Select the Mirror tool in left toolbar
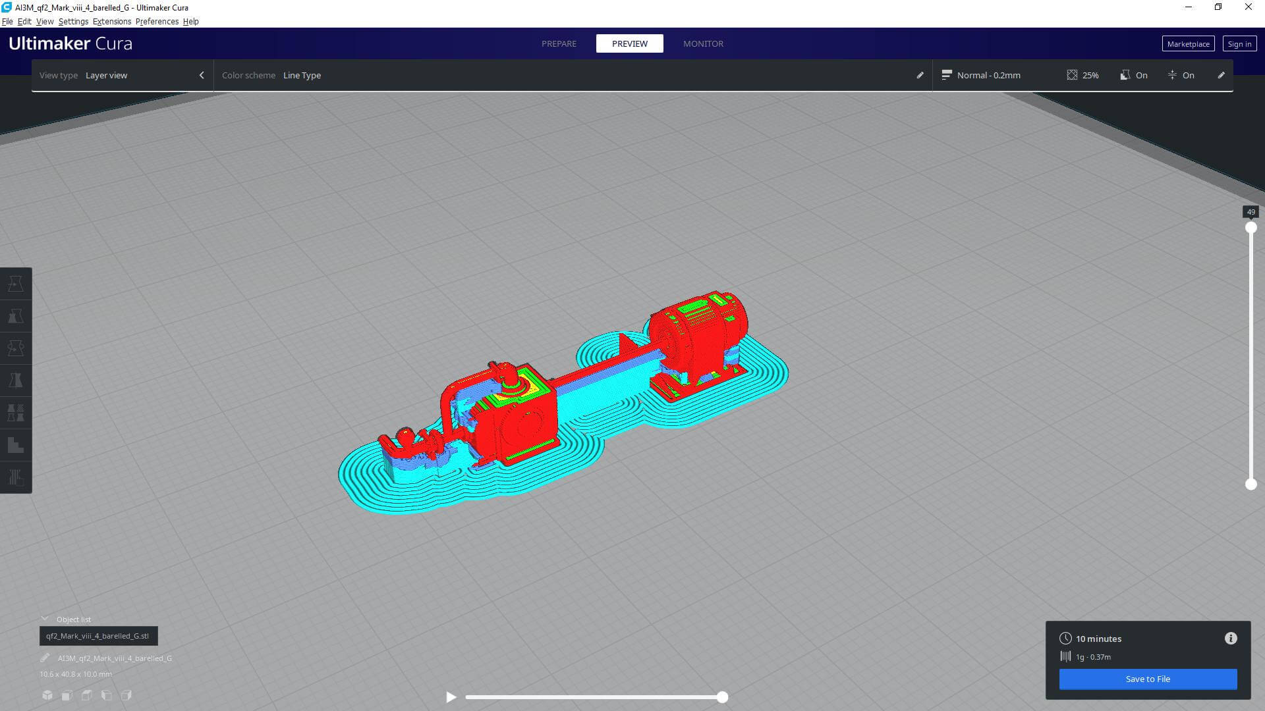This screenshot has width=1265, height=711. tap(16, 381)
